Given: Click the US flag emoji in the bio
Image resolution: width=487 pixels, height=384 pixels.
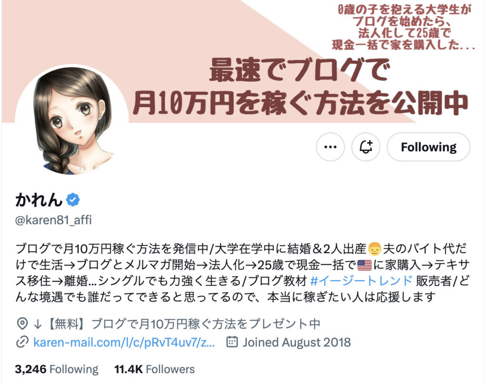Looking at the screenshot, I should click(x=364, y=265).
